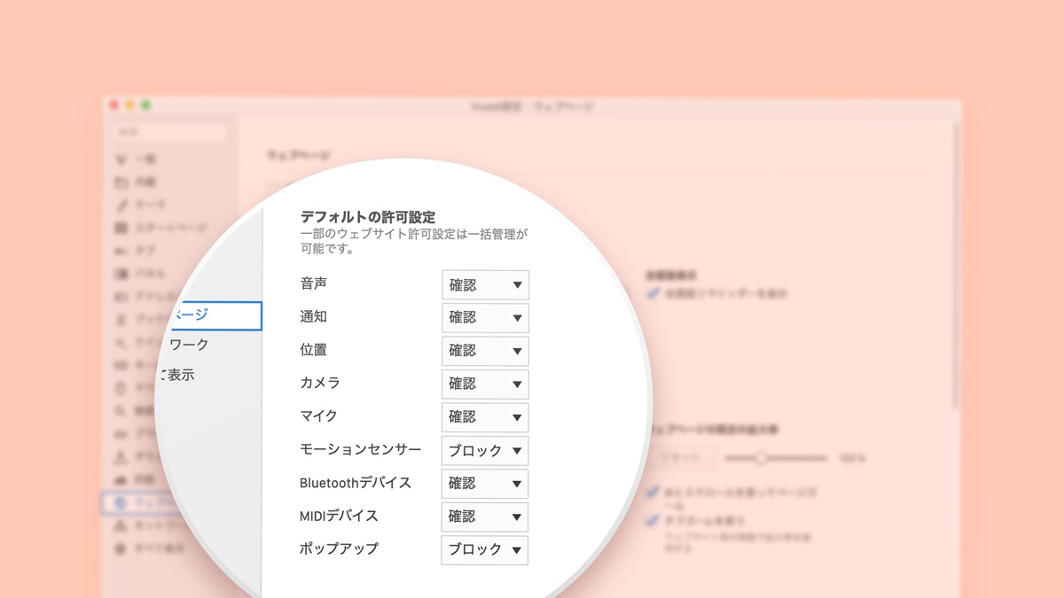Click the MIDIデバイス label
Image resolution: width=1064 pixels, height=598 pixels.
(340, 516)
